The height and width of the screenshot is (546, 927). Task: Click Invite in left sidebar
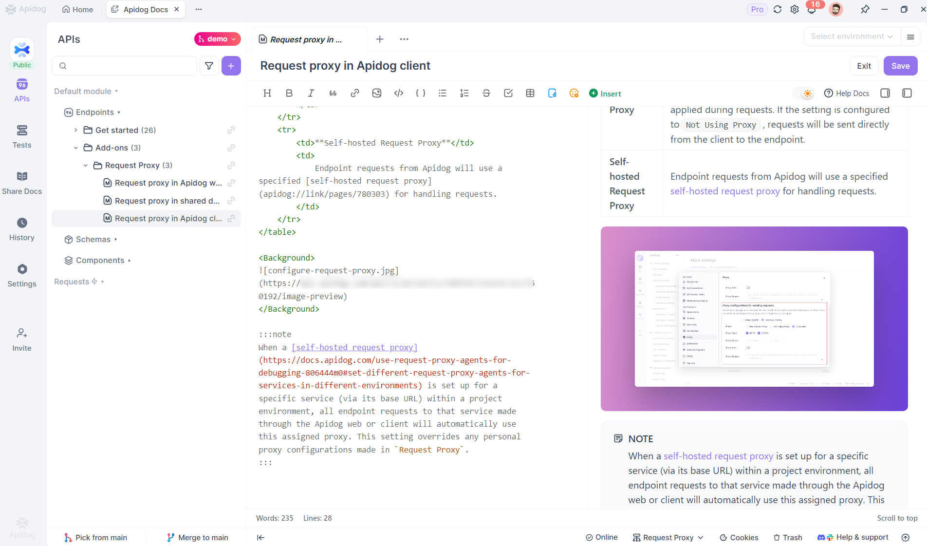pos(22,340)
